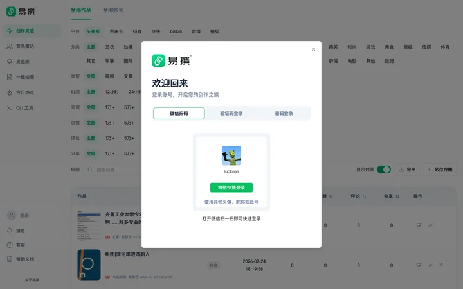Viewport: 463px width, 289px height.
Task: Switch to 密码登录 tab
Action: click(x=284, y=113)
